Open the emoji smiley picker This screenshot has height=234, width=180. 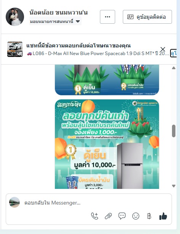[x=136, y=216]
